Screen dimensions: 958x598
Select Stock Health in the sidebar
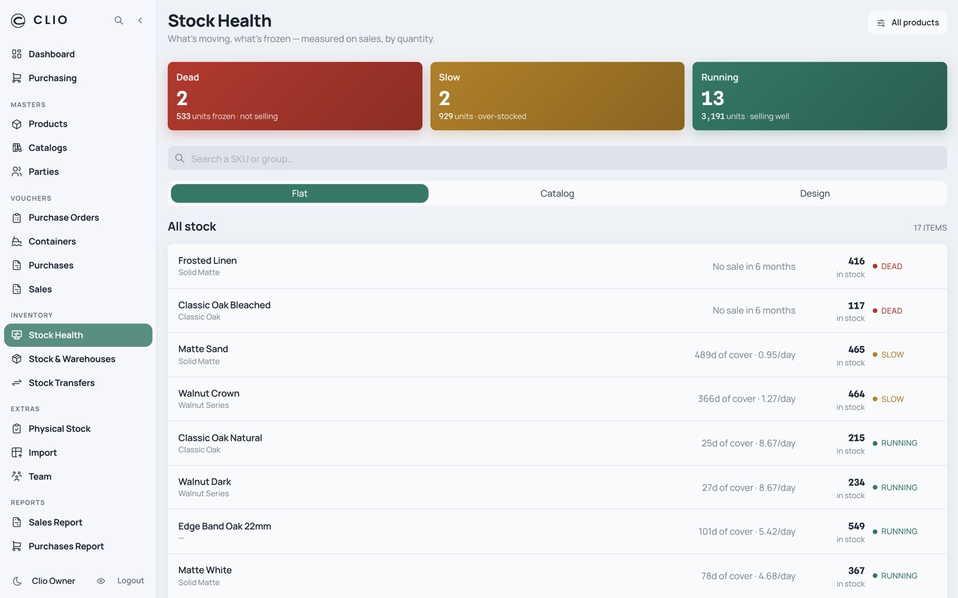pyautogui.click(x=78, y=335)
